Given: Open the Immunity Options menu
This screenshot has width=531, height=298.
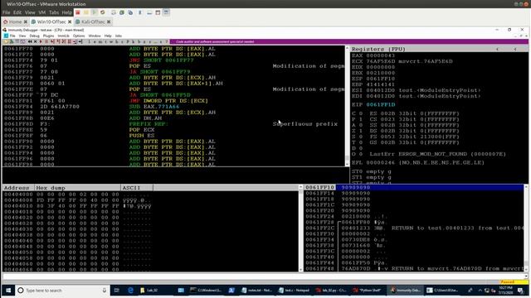Looking at the screenshot, I should click(x=79, y=36).
